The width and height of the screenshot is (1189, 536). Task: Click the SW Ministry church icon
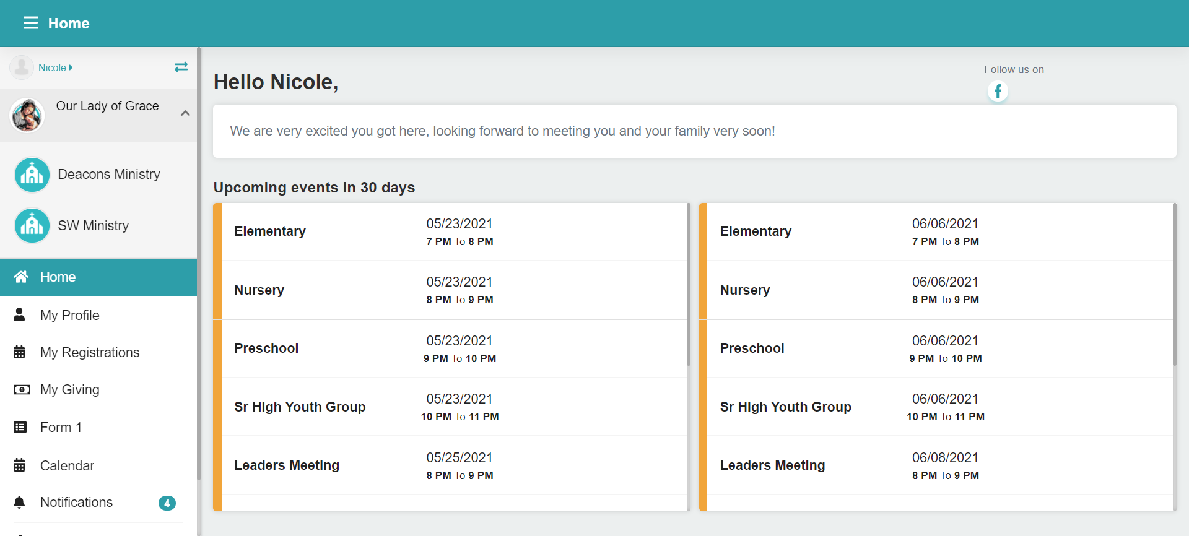pyautogui.click(x=32, y=225)
